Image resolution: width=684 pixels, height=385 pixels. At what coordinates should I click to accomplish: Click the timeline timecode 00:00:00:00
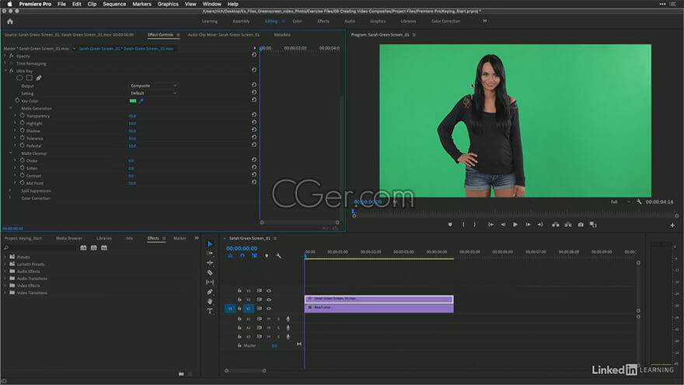(x=242, y=248)
